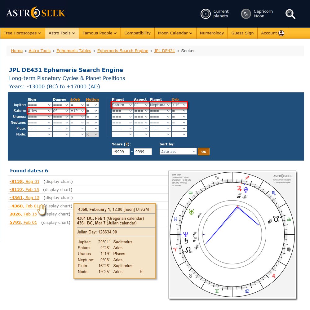
Task: Click the OK search button
Action: pyautogui.click(x=204, y=152)
